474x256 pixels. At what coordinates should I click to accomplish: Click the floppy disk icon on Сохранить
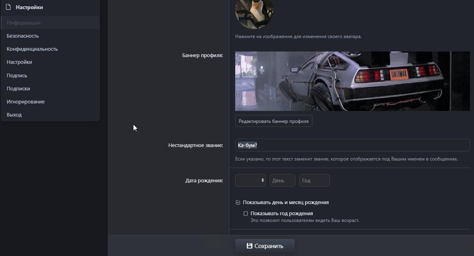click(x=249, y=246)
